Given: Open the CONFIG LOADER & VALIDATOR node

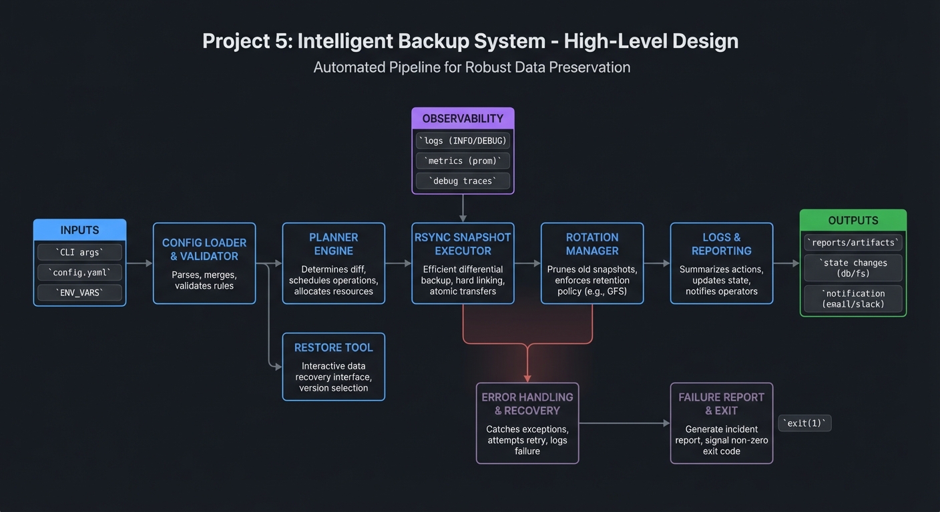Looking at the screenshot, I should pyautogui.click(x=204, y=263).
